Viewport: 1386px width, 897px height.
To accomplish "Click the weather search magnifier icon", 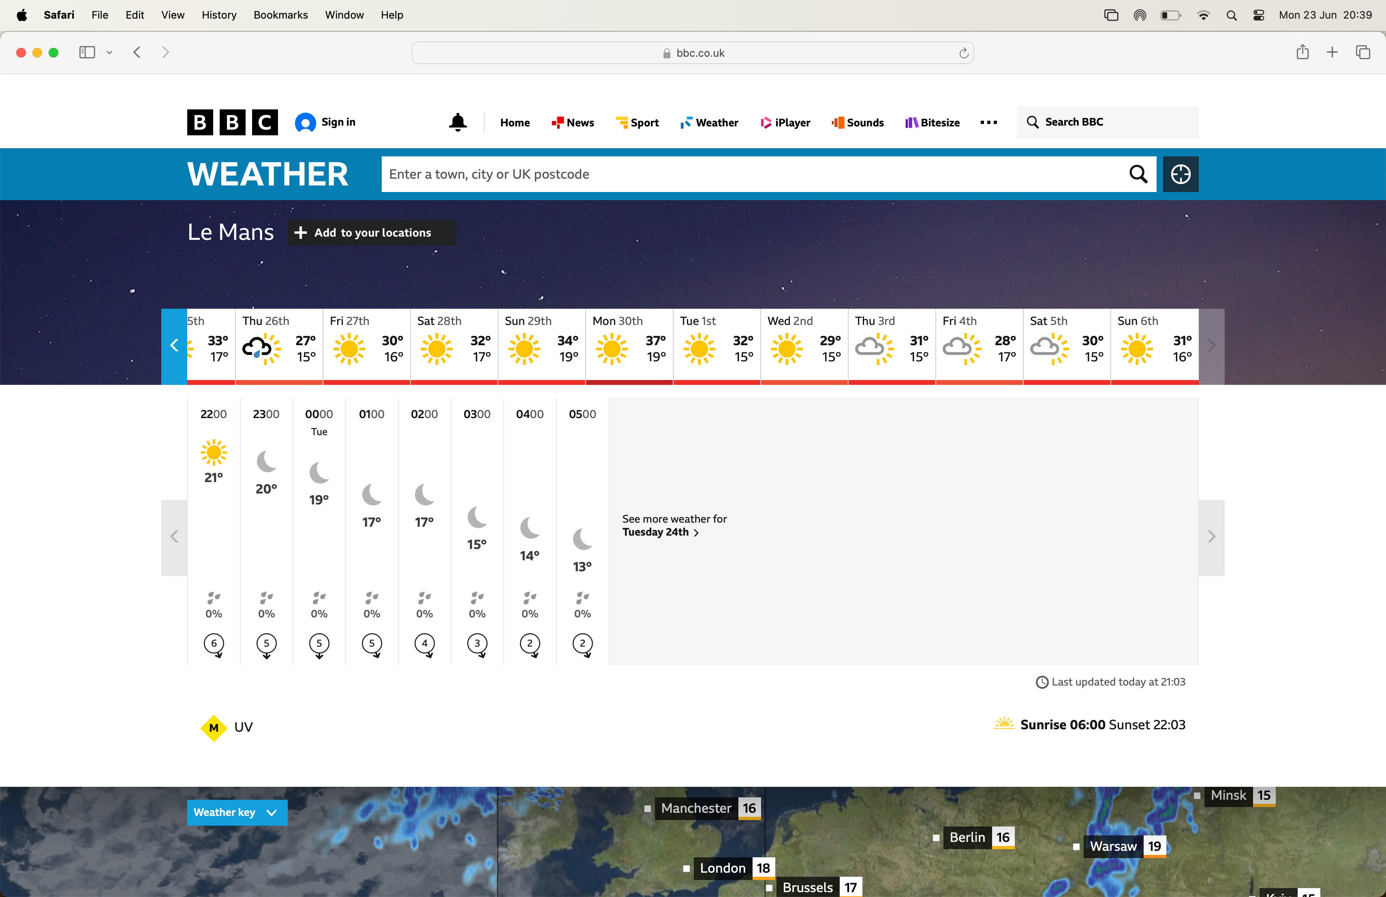I will pyautogui.click(x=1138, y=174).
